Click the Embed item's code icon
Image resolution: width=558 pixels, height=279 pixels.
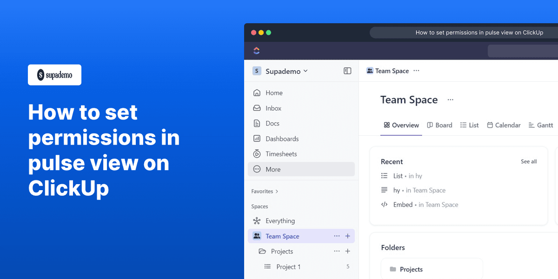coord(384,205)
